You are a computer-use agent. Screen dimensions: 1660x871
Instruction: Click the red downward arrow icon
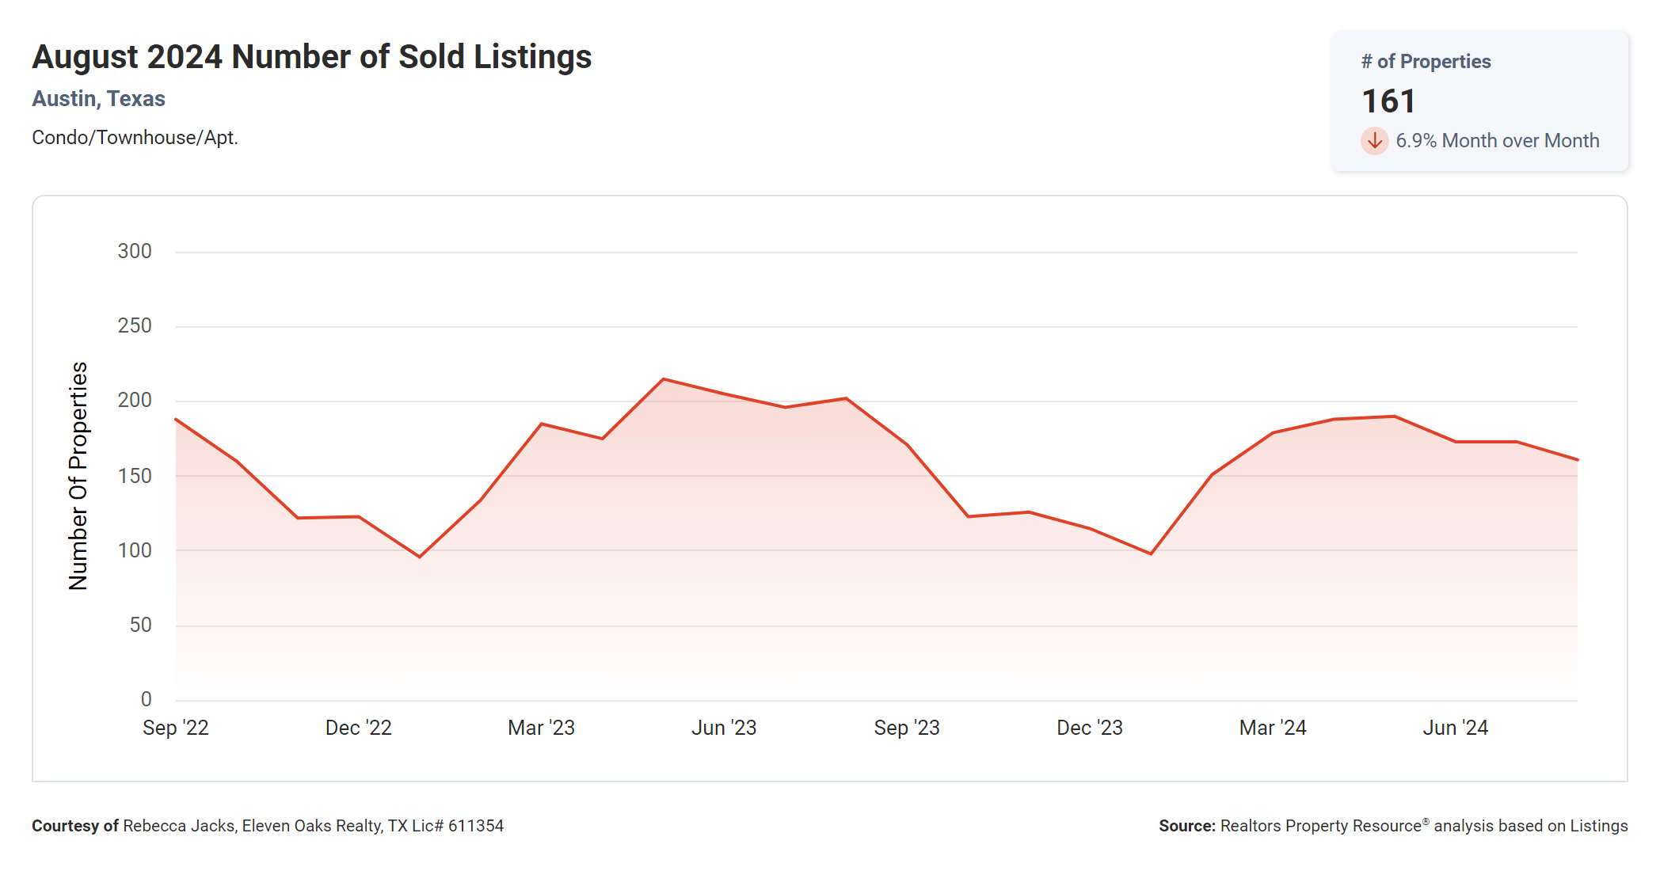point(1374,141)
